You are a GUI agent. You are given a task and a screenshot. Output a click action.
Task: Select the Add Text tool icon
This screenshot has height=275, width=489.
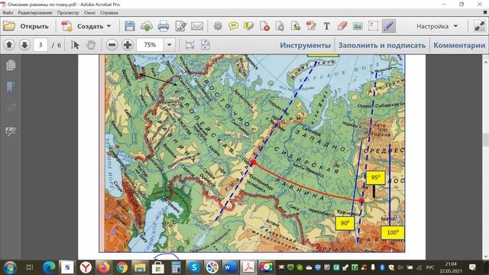[326, 26]
